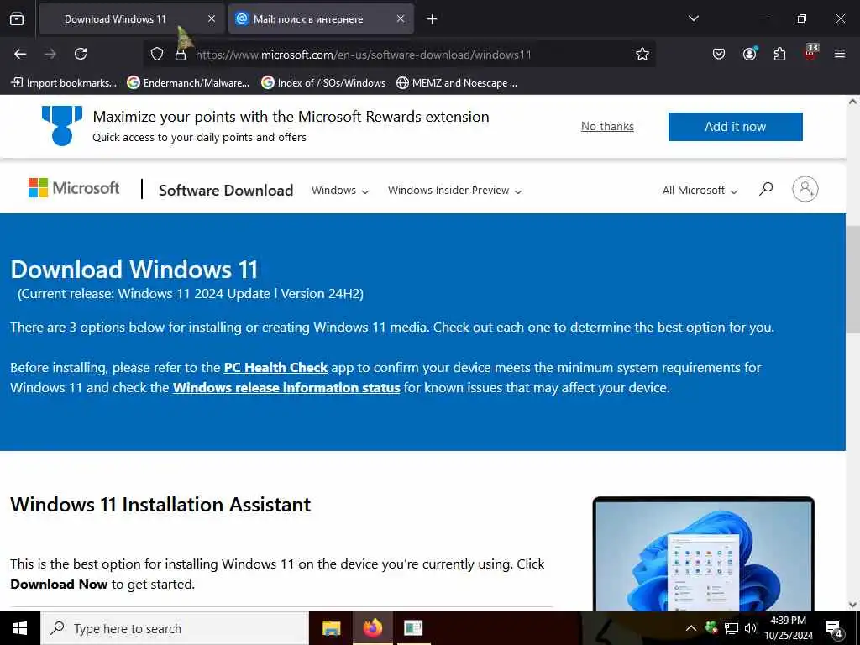
Task: Click the Microsoft Rewards medal icon
Action: [62, 126]
